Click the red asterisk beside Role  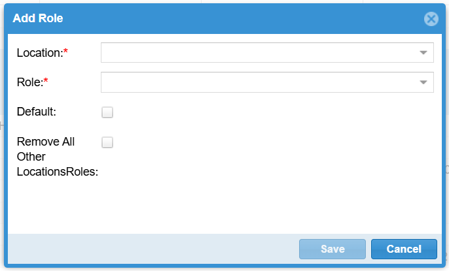(x=46, y=82)
